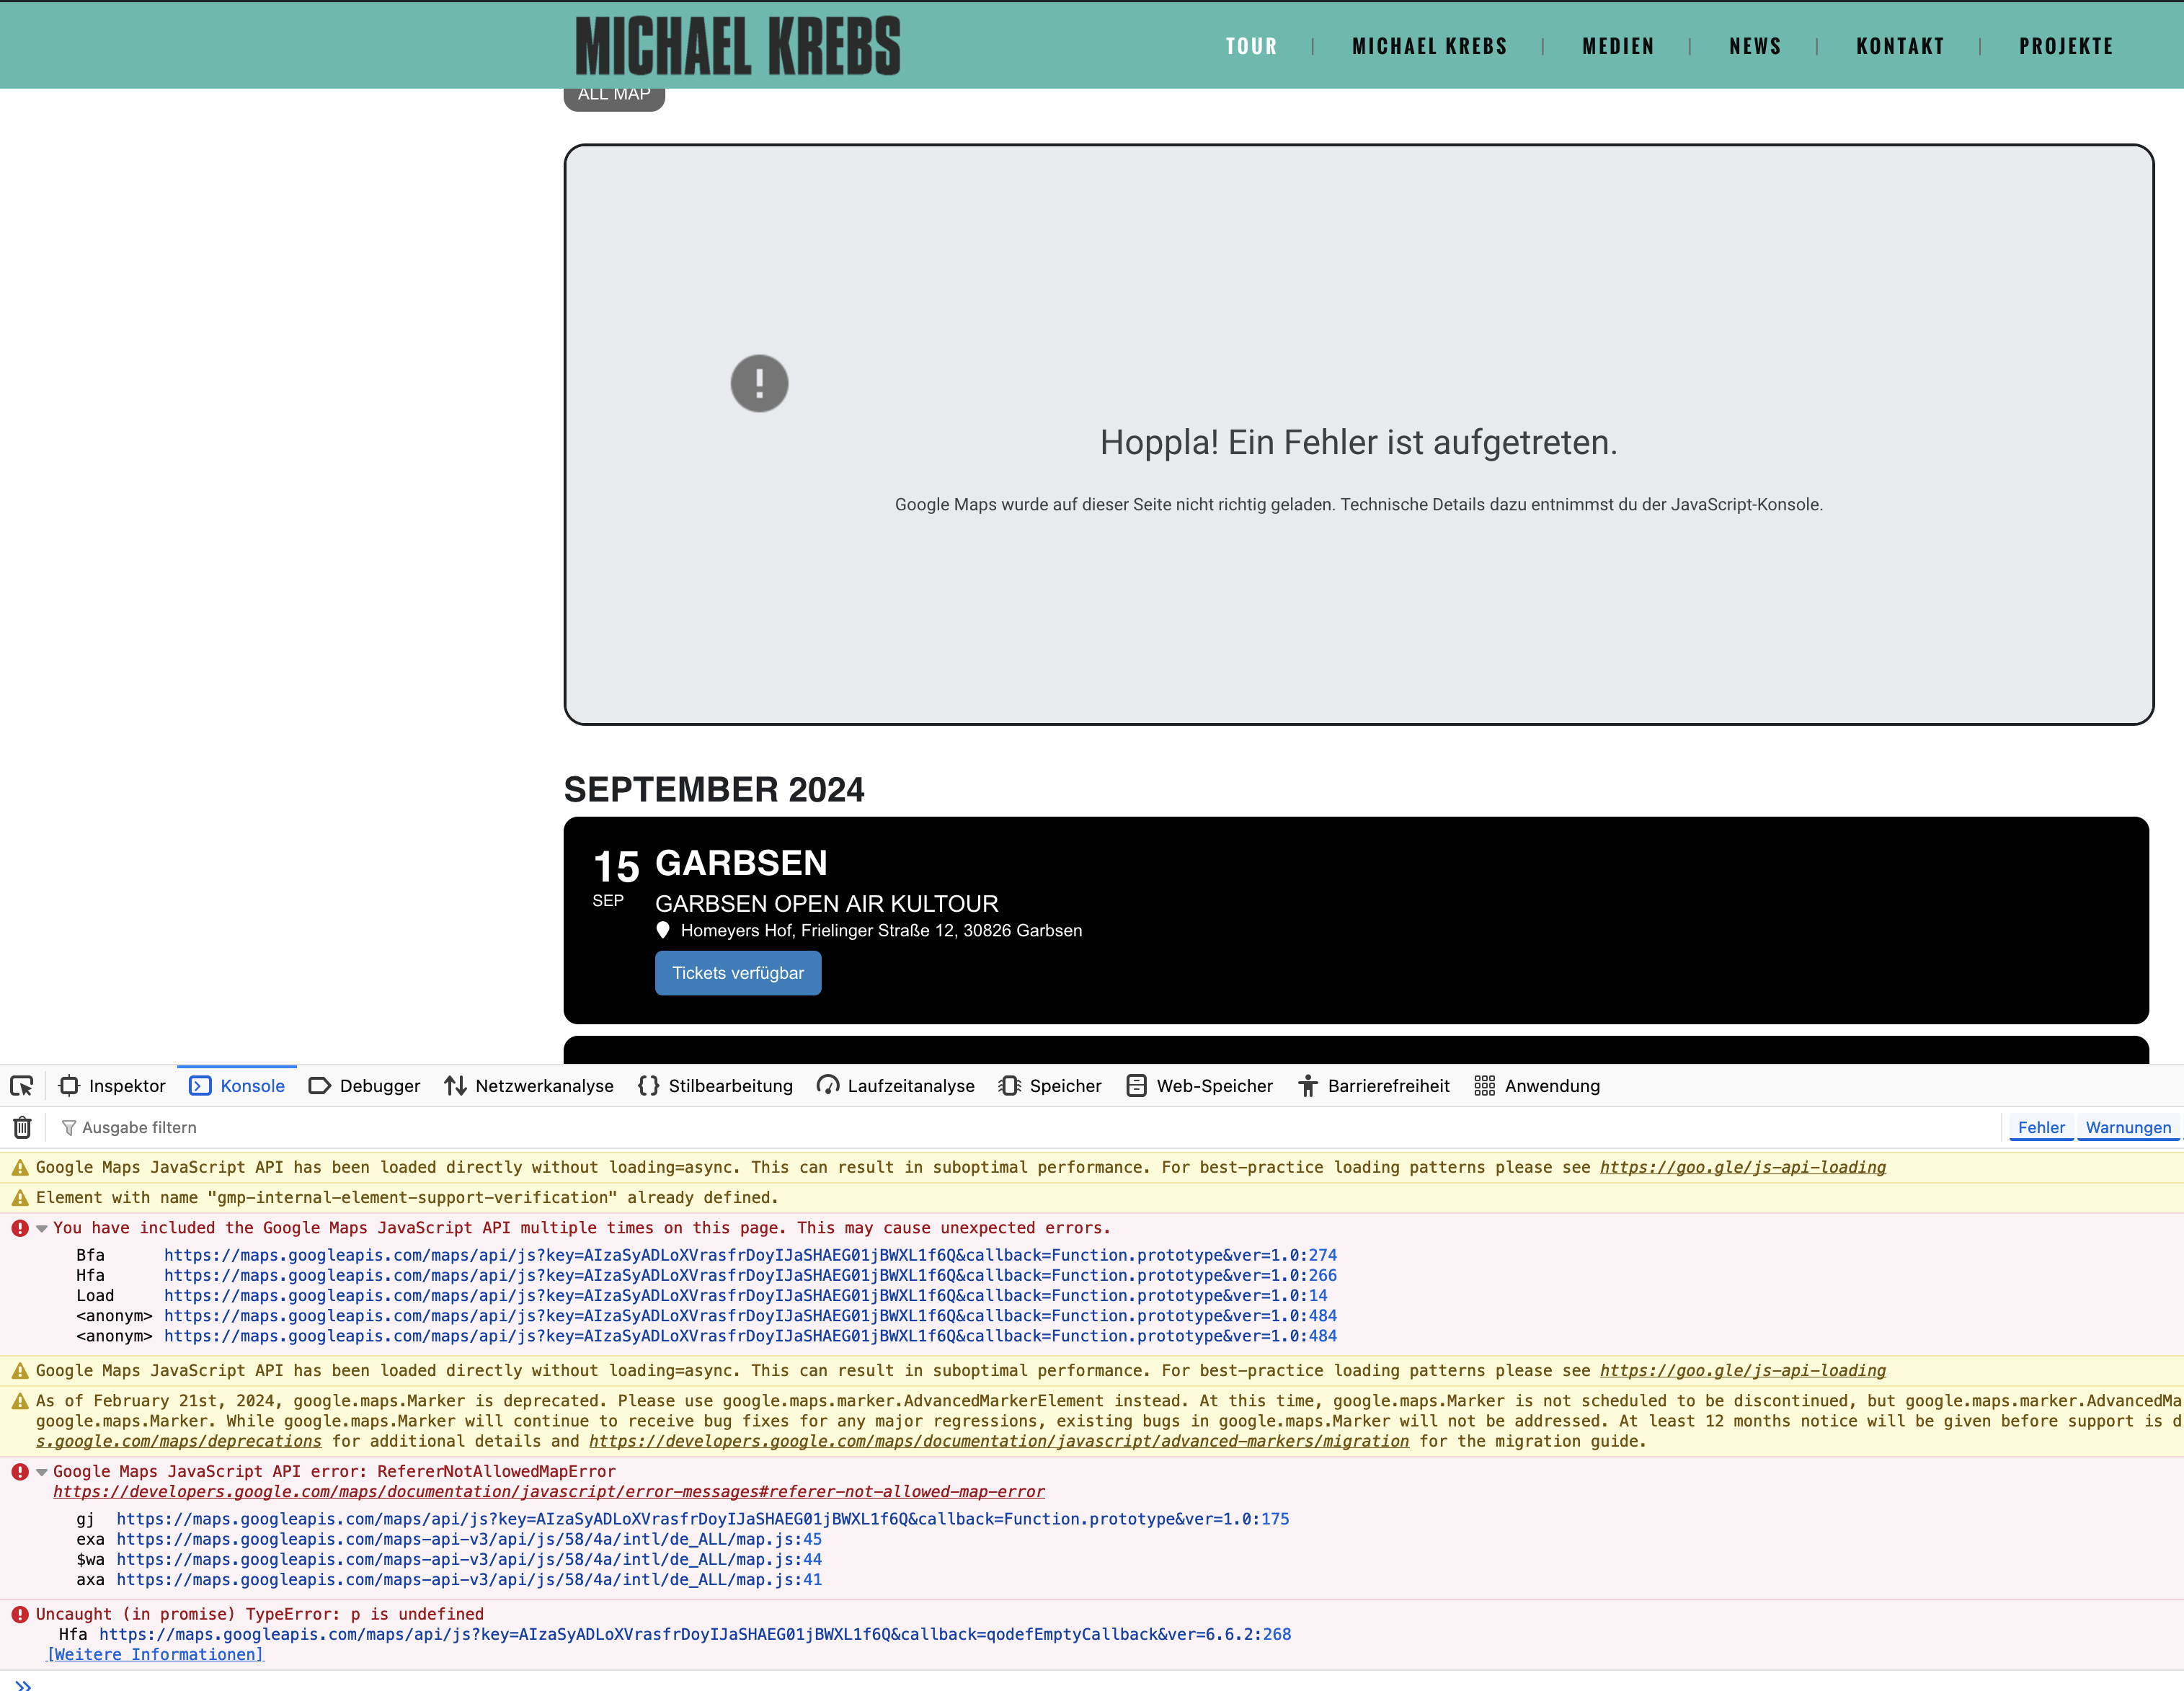Open the advanced-markers migration guide link
This screenshot has height=1691, width=2184.
(x=999, y=1442)
